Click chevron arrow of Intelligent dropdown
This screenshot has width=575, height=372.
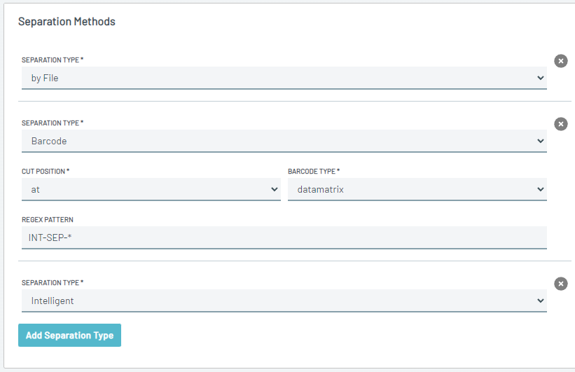540,301
